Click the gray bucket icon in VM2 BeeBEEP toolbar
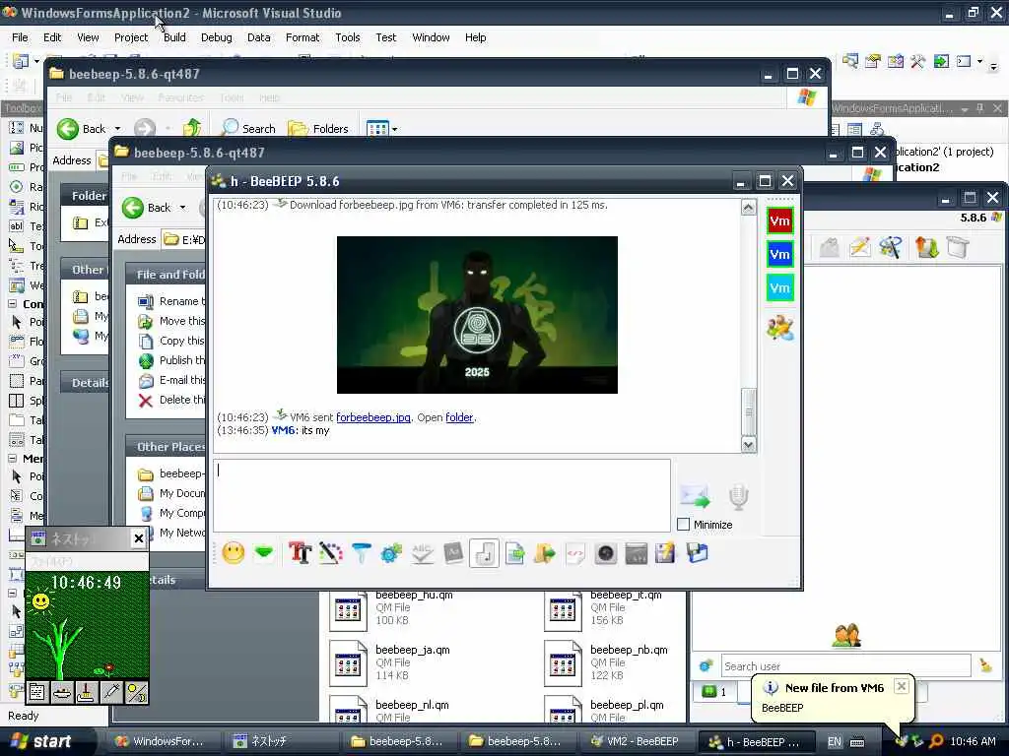The height and width of the screenshot is (756, 1009). [958, 247]
